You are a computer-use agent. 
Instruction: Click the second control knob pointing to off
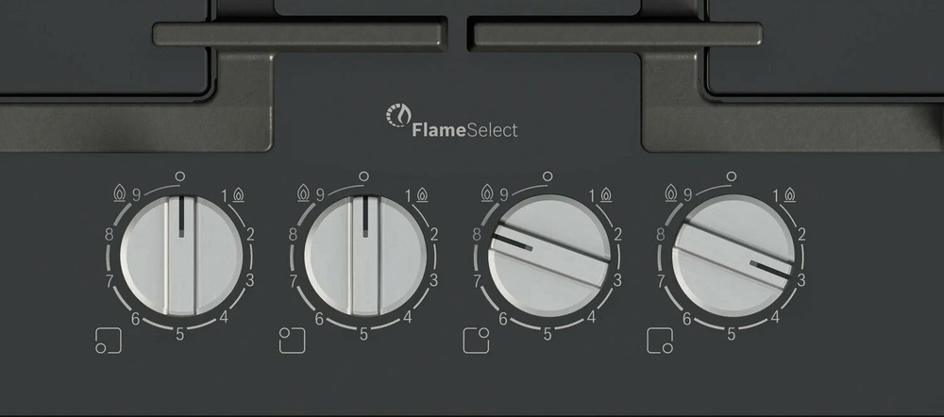[365, 255]
